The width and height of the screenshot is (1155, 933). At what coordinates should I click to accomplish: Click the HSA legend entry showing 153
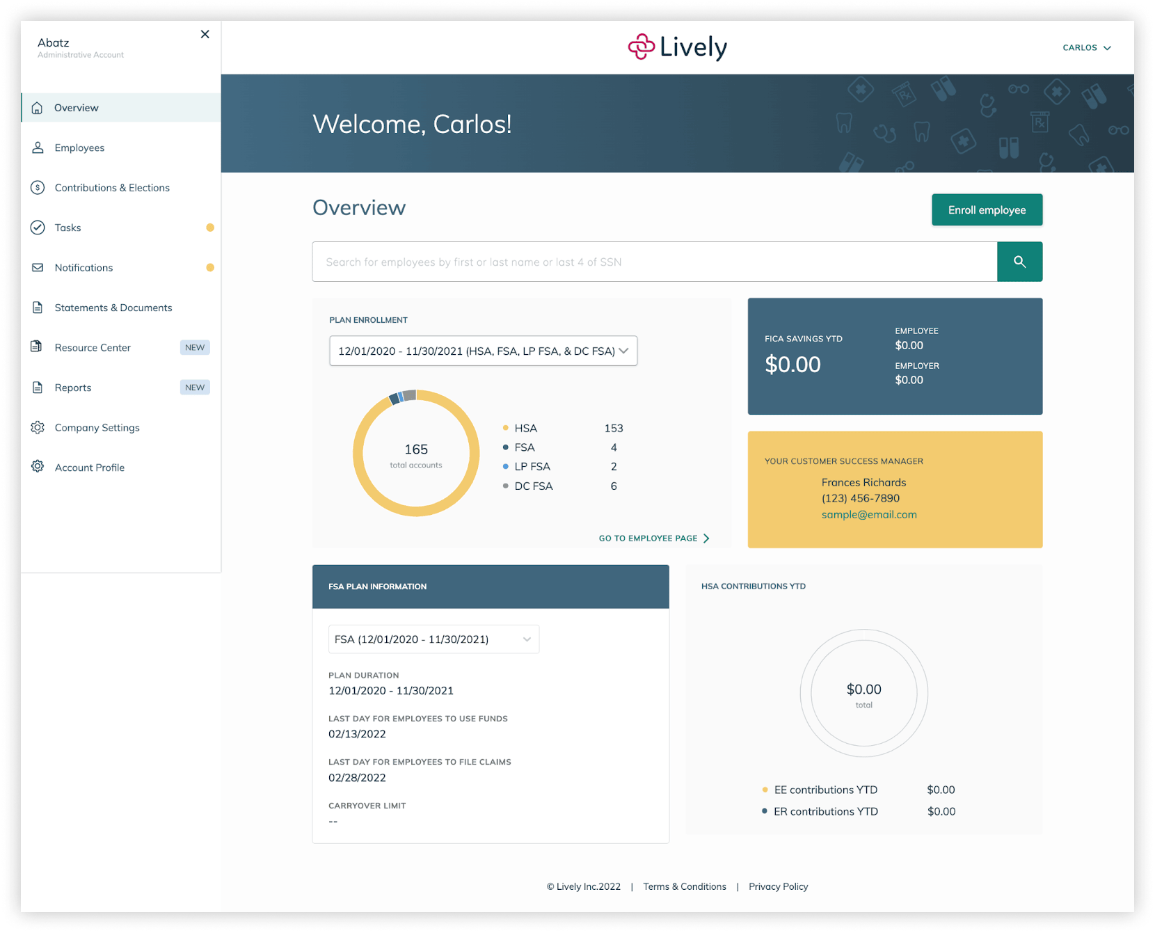tap(562, 429)
